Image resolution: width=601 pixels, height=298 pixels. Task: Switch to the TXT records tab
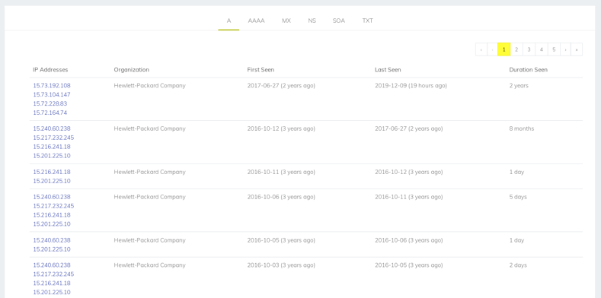368,21
